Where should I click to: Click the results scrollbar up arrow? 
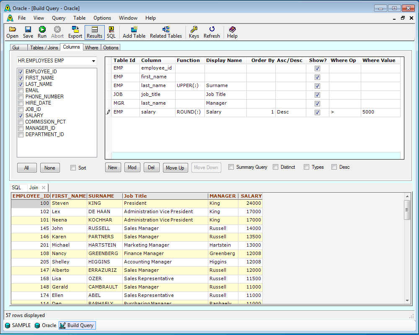click(x=407, y=196)
